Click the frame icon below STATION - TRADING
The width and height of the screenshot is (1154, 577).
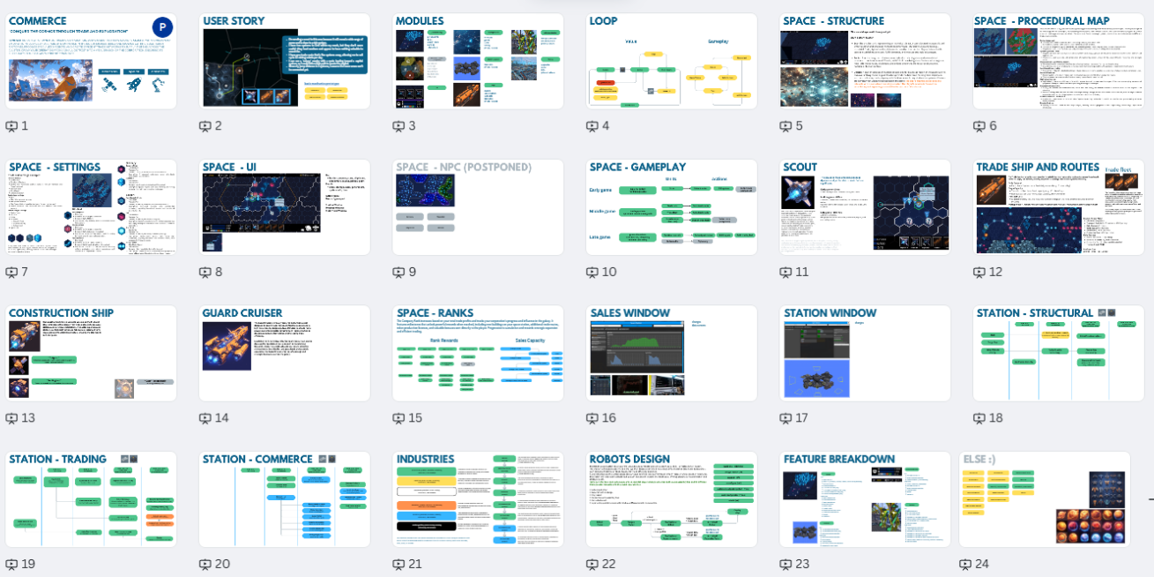[x=11, y=565]
